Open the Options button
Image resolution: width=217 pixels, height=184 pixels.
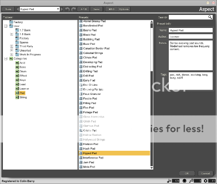point(123,9)
